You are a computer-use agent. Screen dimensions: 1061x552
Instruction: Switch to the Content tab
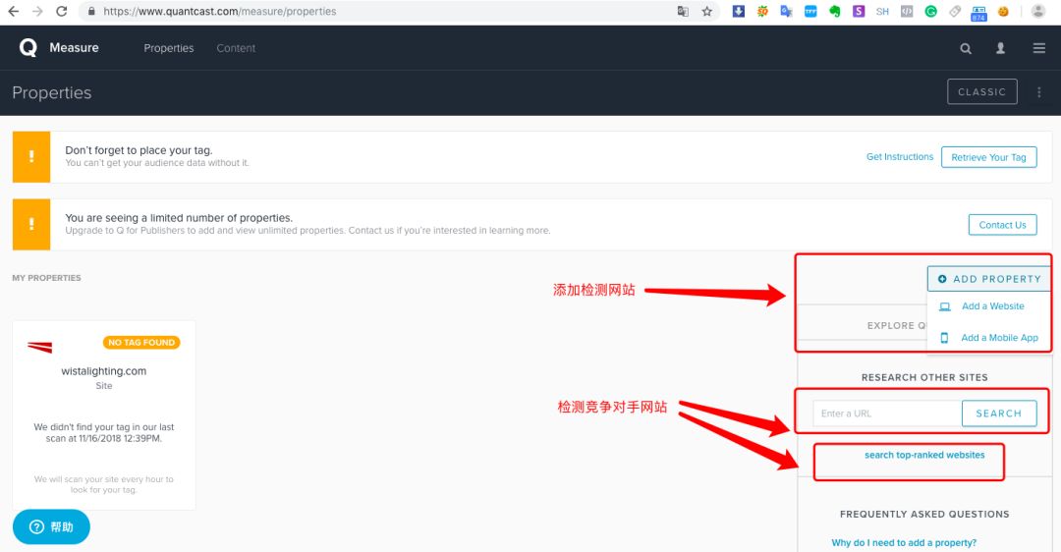point(236,48)
